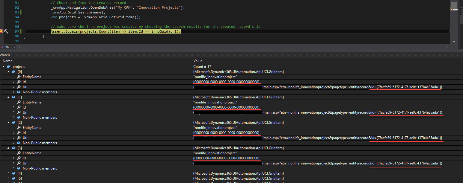Click the icon on the Non-Public members row
463x183 pixels.
tap(19, 92)
